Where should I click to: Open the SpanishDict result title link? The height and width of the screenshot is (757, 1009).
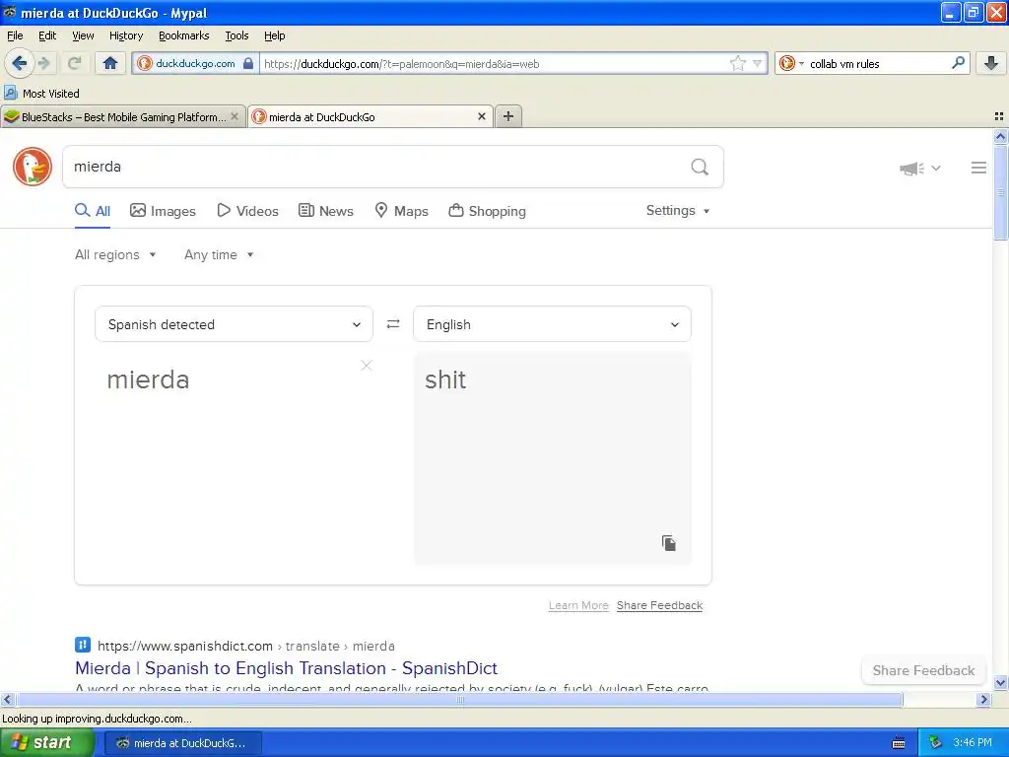click(287, 668)
